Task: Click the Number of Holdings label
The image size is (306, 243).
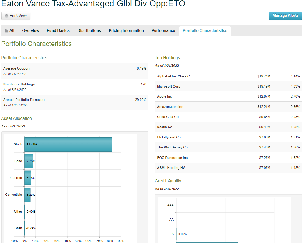Action: (19, 84)
